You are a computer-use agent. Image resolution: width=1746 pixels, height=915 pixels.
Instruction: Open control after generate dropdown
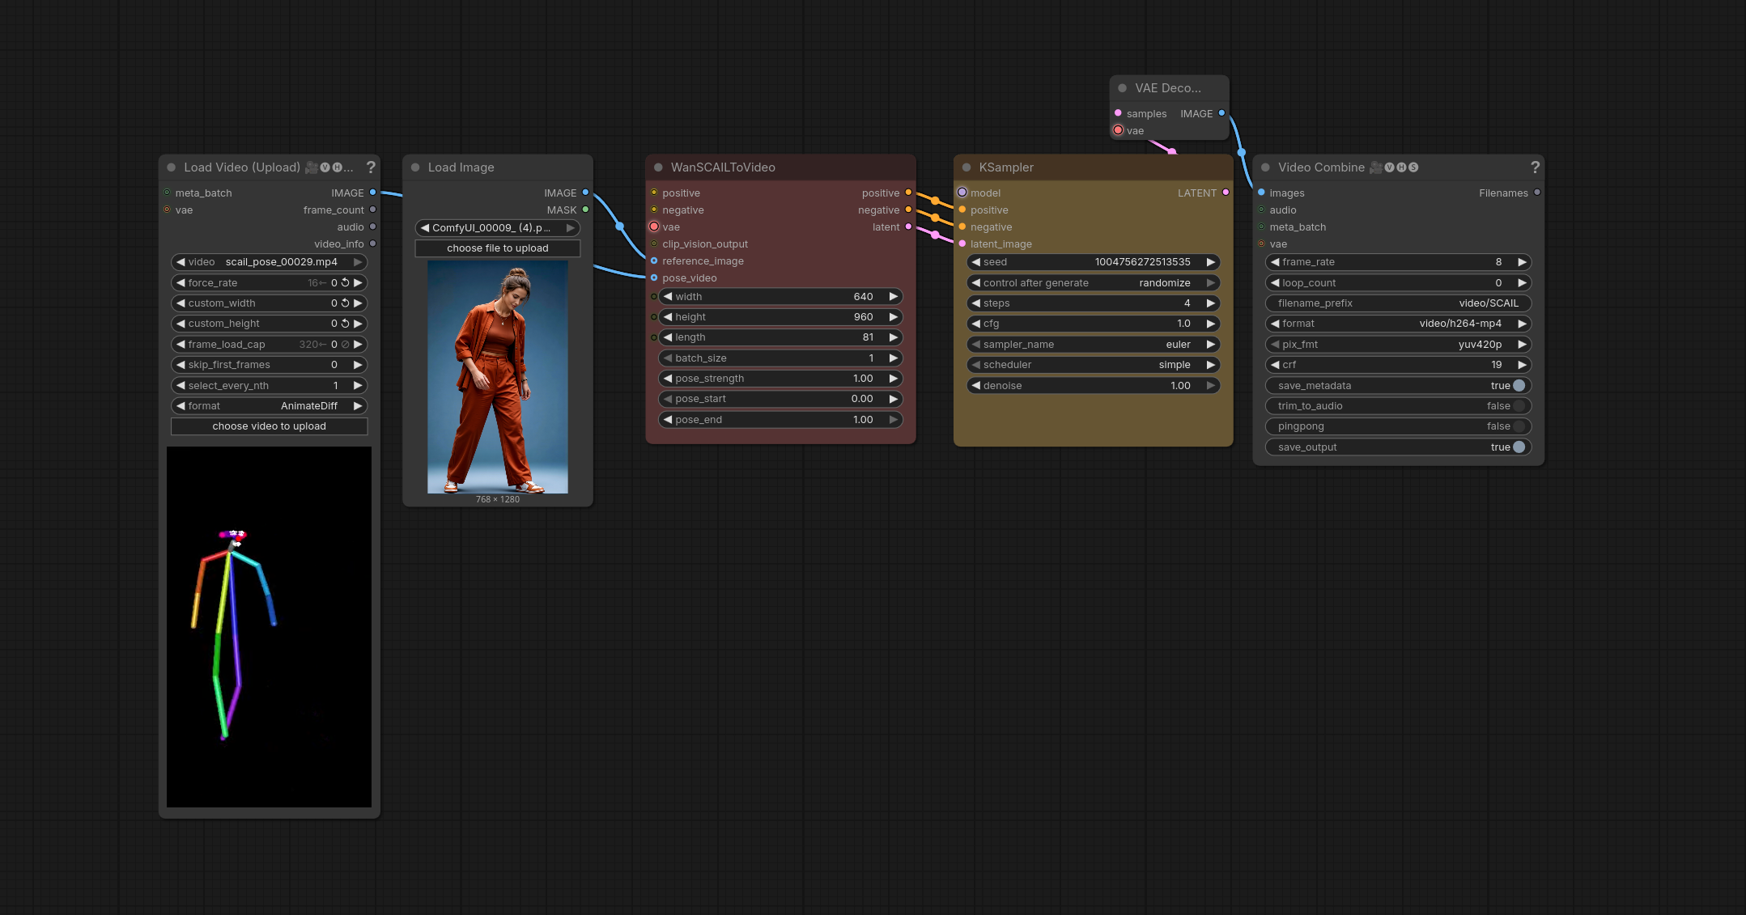click(1094, 283)
